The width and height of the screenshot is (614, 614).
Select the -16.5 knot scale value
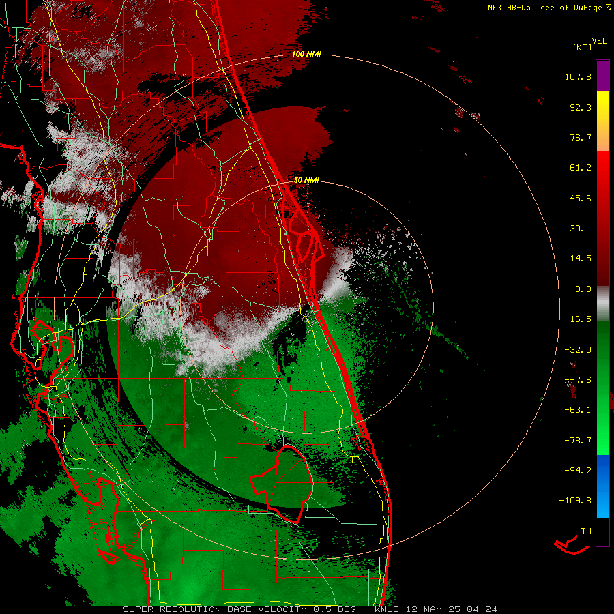click(578, 319)
